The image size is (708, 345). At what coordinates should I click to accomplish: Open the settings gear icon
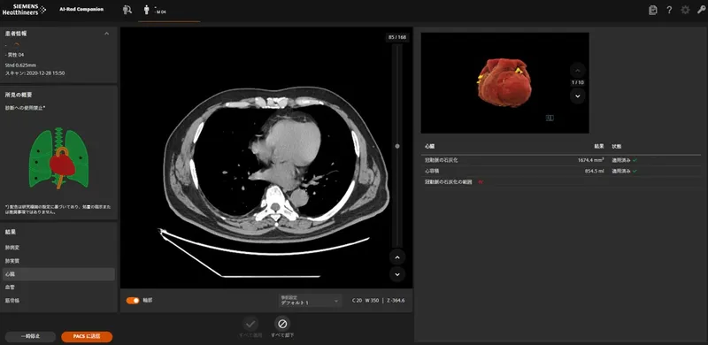click(x=685, y=10)
